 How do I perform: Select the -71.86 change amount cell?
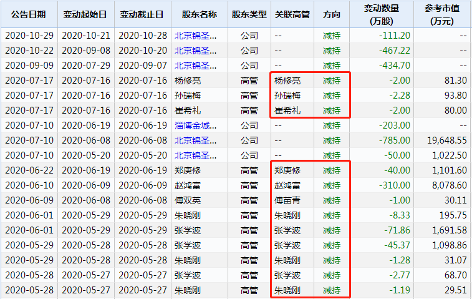pyautogui.click(x=397, y=230)
